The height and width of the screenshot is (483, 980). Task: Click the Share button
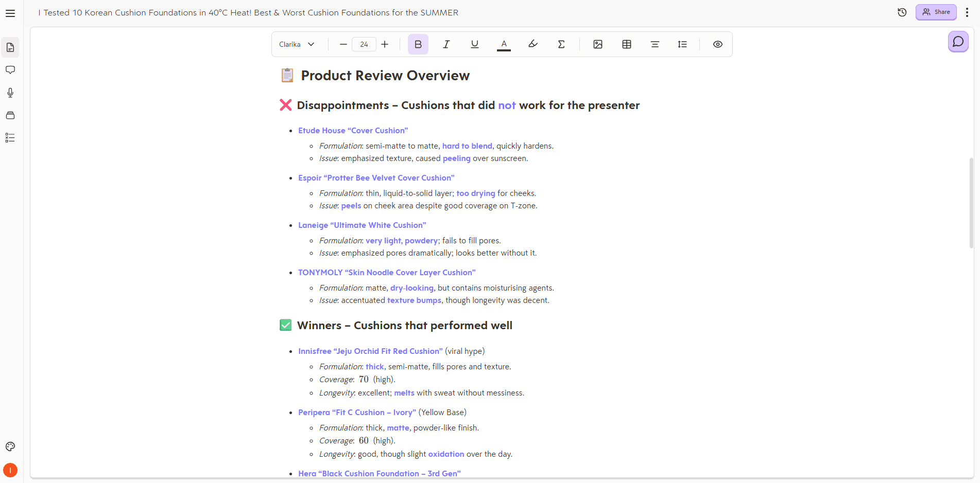tap(936, 12)
